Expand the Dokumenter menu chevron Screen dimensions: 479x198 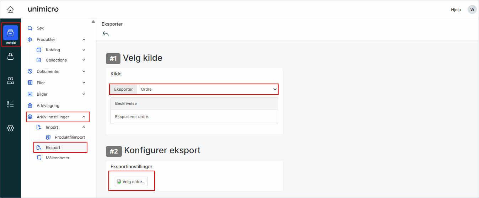pyautogui.click(x=84, y=71)
